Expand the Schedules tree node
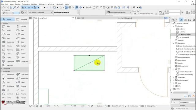 174,77
